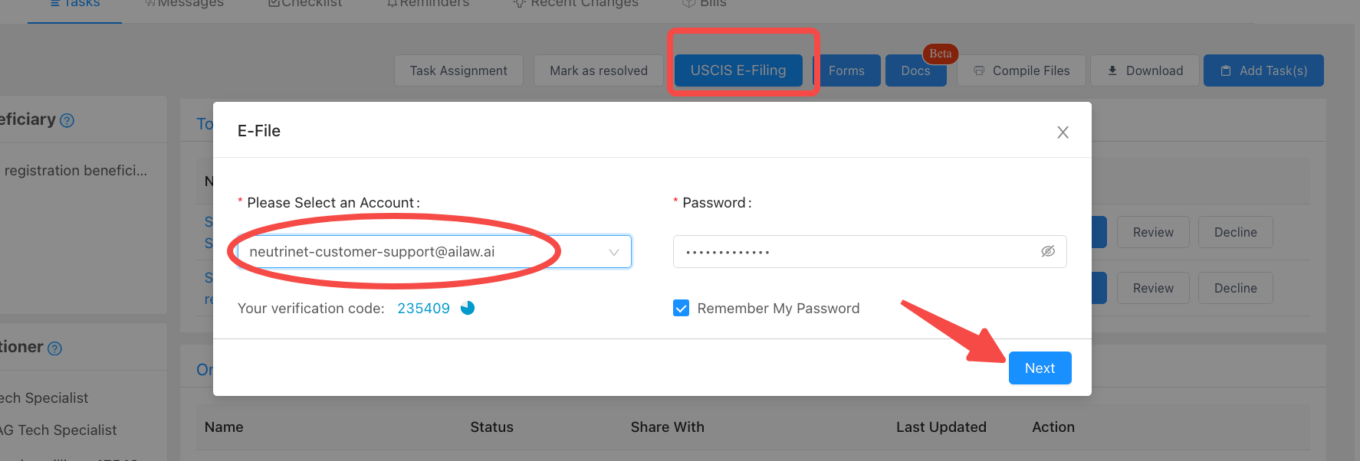Expand the account selection dropdown arrow
Screen dimensions: 1360x461
(x=614, y=252)
